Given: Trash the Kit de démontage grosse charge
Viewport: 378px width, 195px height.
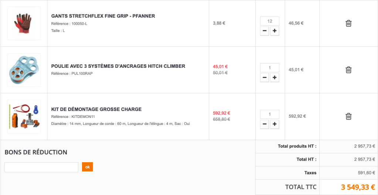Looking at the screenshot, I should [348, 116].
